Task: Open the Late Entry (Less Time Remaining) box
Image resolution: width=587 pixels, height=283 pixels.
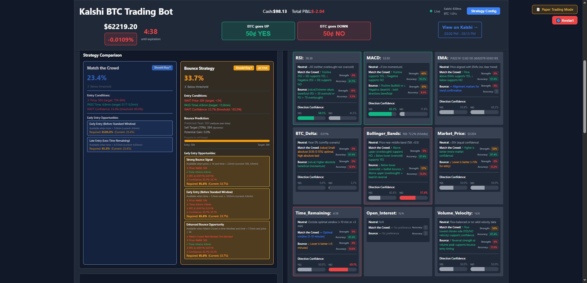Action: click(130, 144)
